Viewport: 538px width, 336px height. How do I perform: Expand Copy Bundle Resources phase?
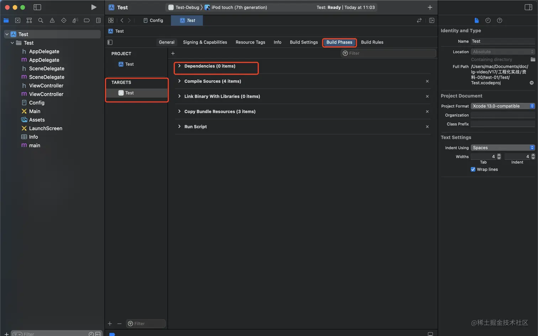pyautogui.click(x=179, y=111)
